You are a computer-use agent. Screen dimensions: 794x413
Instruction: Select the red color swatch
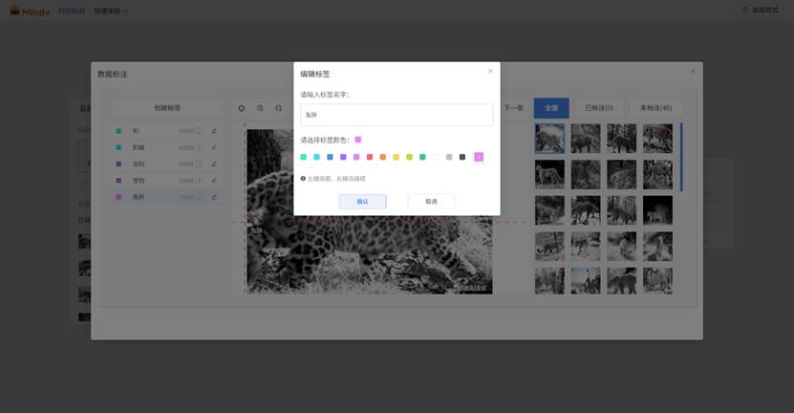pos(370,157)
